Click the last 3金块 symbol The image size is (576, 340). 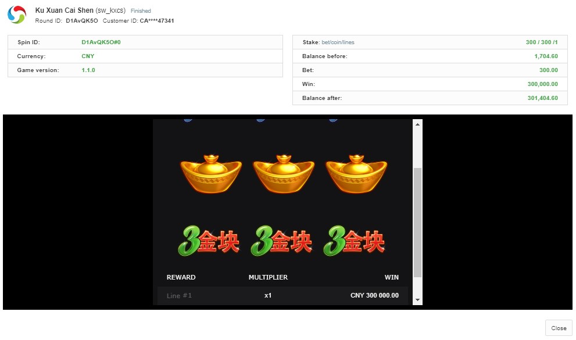pyautogui.click(x=354, y=241)
